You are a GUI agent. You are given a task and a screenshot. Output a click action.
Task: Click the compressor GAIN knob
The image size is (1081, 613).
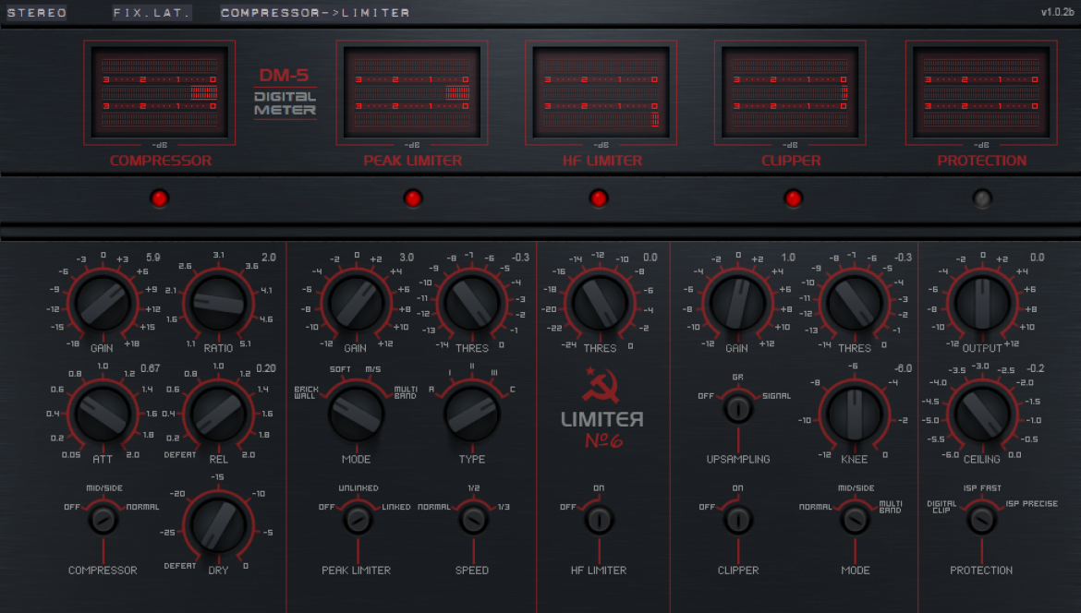pyautogui.click(x=103, y=303)
